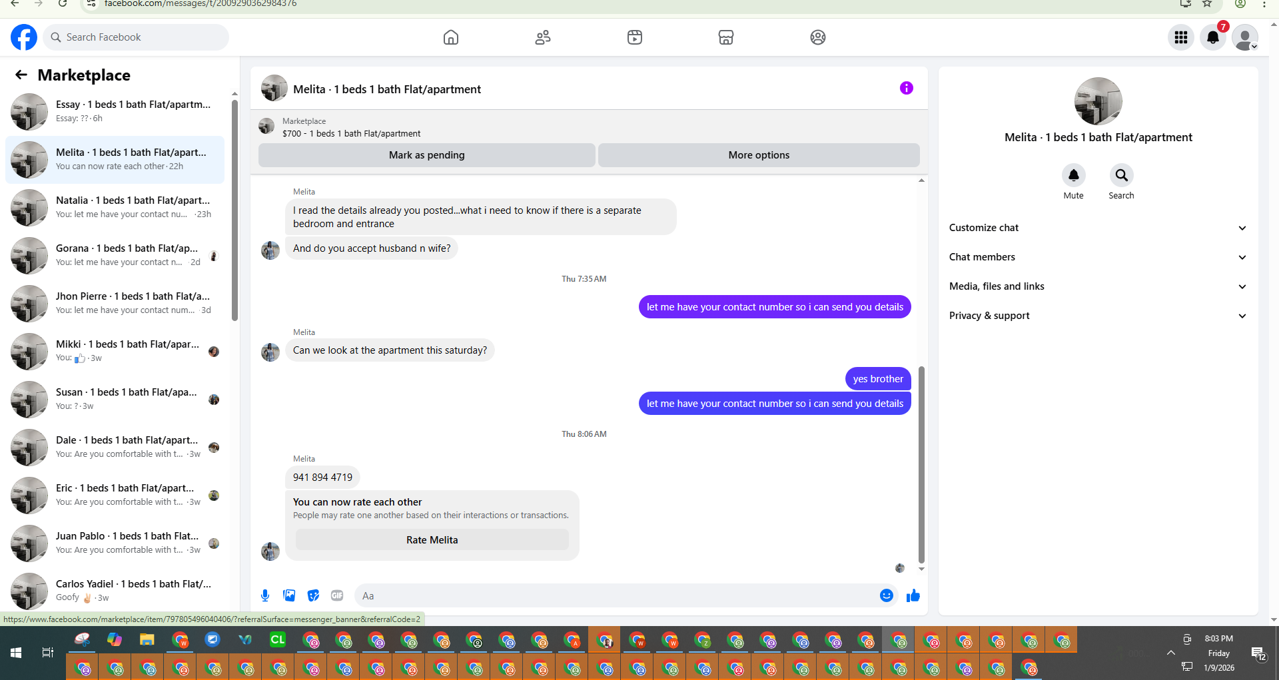Open Friends icon in top navigation
Image resolution: width=1279 pixels, height=680 pixels.
coord(543,37)
